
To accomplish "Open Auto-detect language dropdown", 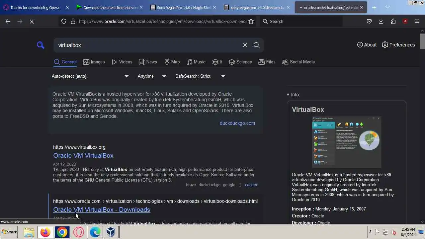I will pyautogui.click(x=90, y=76).
